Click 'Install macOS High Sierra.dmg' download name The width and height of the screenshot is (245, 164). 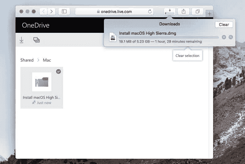point(148,33)
